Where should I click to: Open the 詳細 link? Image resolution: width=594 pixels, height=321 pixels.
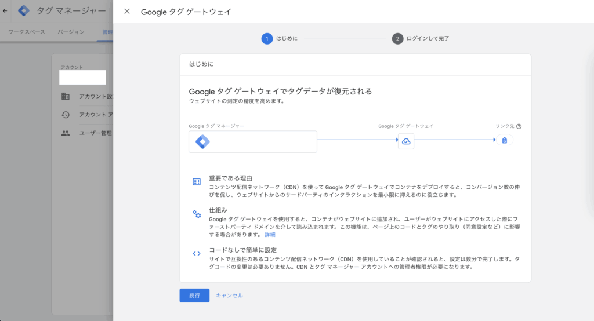(x=270, y=235)
